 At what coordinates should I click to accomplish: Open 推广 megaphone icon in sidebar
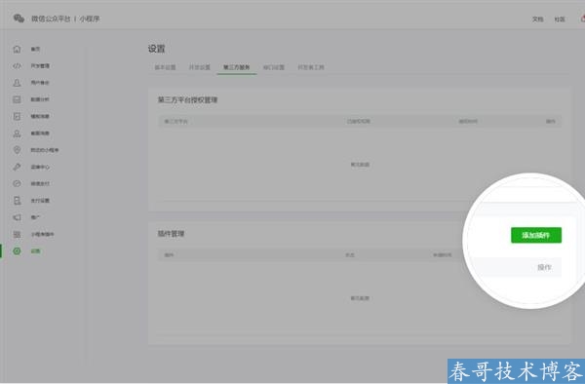coord(17,217)
